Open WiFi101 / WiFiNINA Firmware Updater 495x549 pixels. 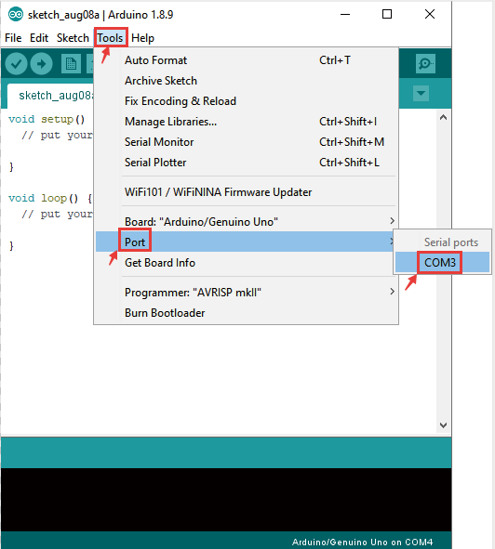247,192
